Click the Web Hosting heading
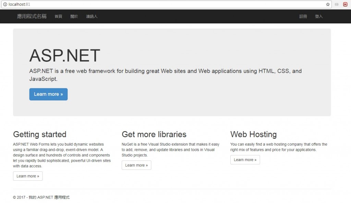This screenshot has height=203, width=351. (253, 134)
